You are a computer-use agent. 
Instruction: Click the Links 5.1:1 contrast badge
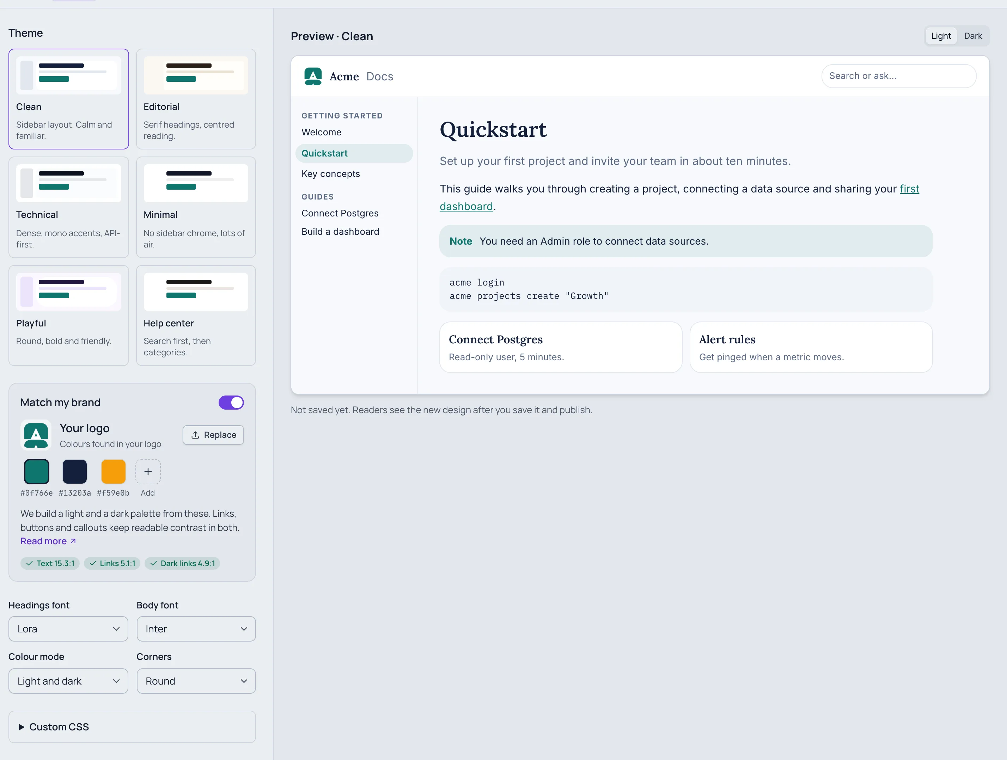pos(112,563)
